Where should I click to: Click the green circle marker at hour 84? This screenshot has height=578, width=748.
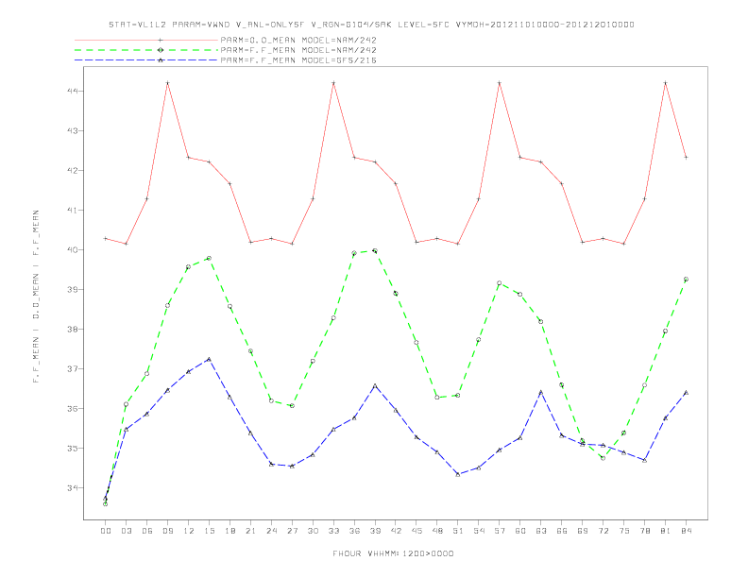pyautogui.click(x=686, y=279)
